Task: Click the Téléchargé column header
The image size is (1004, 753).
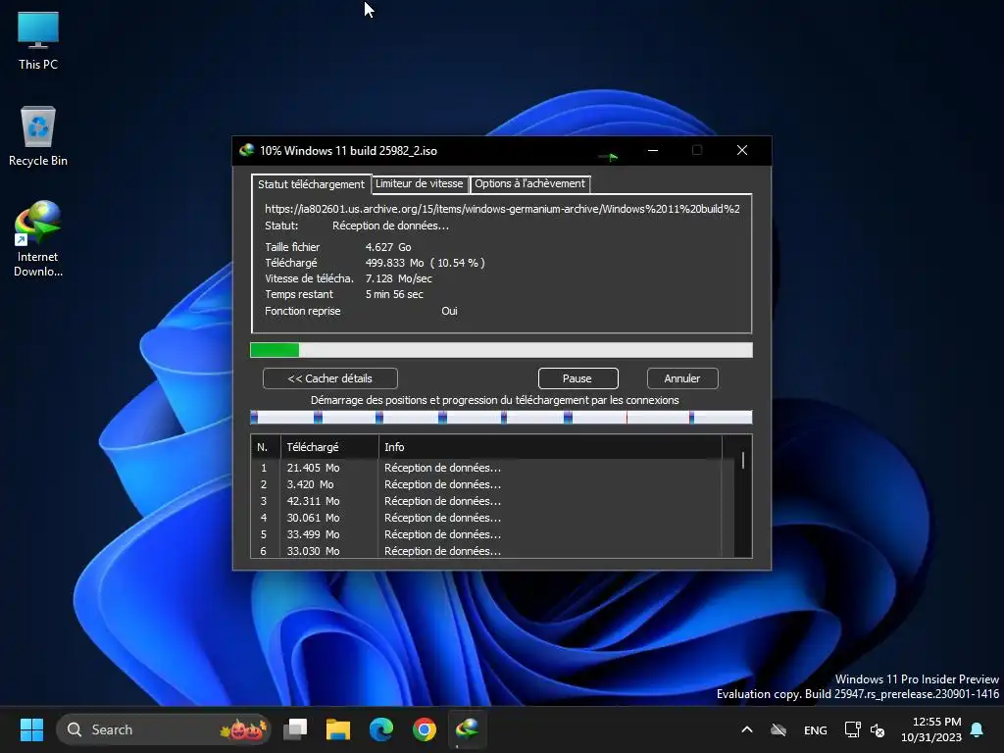Action: pyautogui.click(x=329, y=447)
